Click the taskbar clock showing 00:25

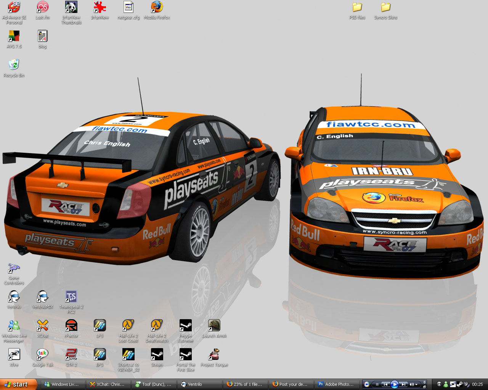pos(477,384)
